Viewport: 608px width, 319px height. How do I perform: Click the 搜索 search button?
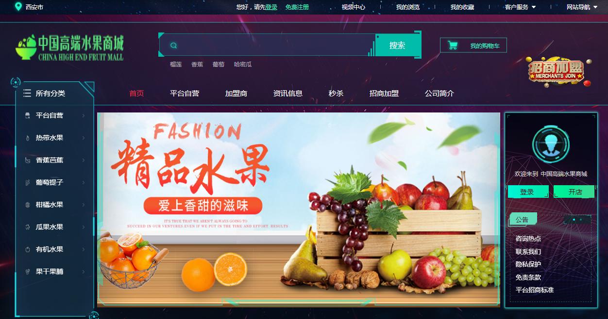397,45
